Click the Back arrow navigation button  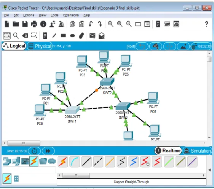(142, 46)
